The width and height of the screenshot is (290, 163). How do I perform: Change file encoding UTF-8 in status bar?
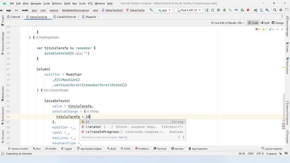coord(260,153)
